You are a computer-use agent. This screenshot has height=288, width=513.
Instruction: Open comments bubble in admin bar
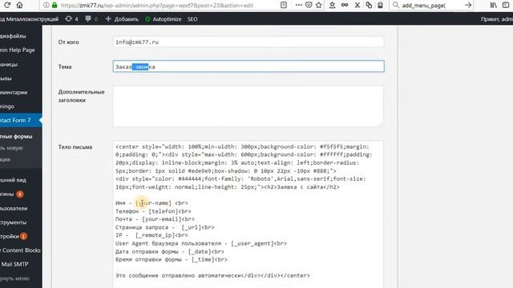pyautogui.click(x=91, y=19)
